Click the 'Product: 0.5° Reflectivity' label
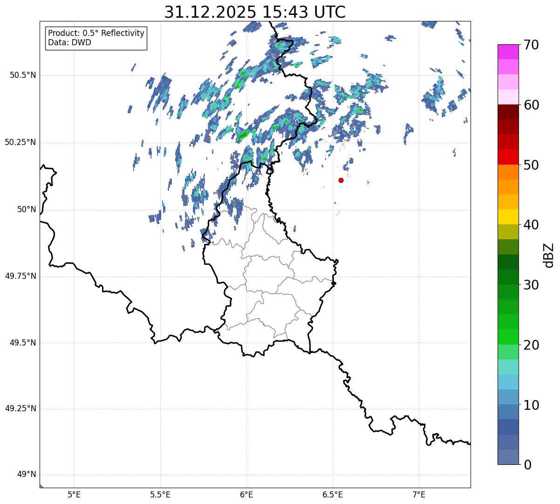The image size is (560, 504). [96, 34]
